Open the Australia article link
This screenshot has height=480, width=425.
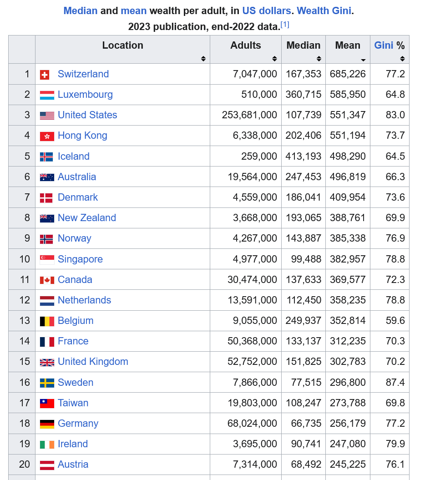77,177
